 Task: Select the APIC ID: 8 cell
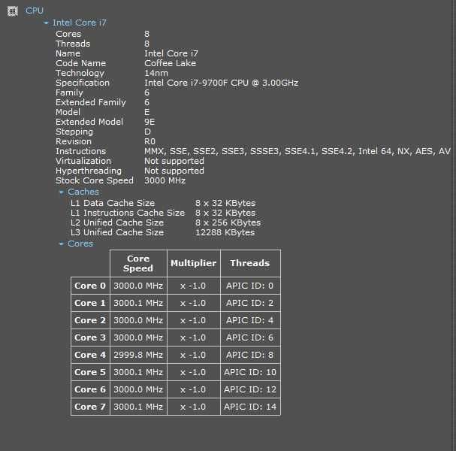[250, 355]
